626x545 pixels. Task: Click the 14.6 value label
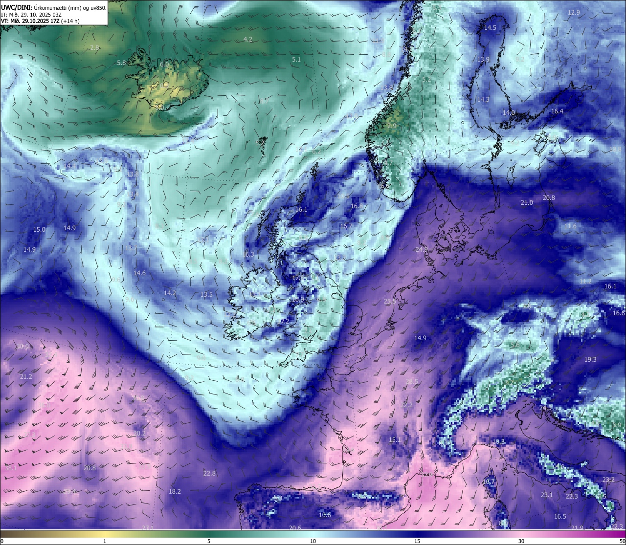coord(139,273)
